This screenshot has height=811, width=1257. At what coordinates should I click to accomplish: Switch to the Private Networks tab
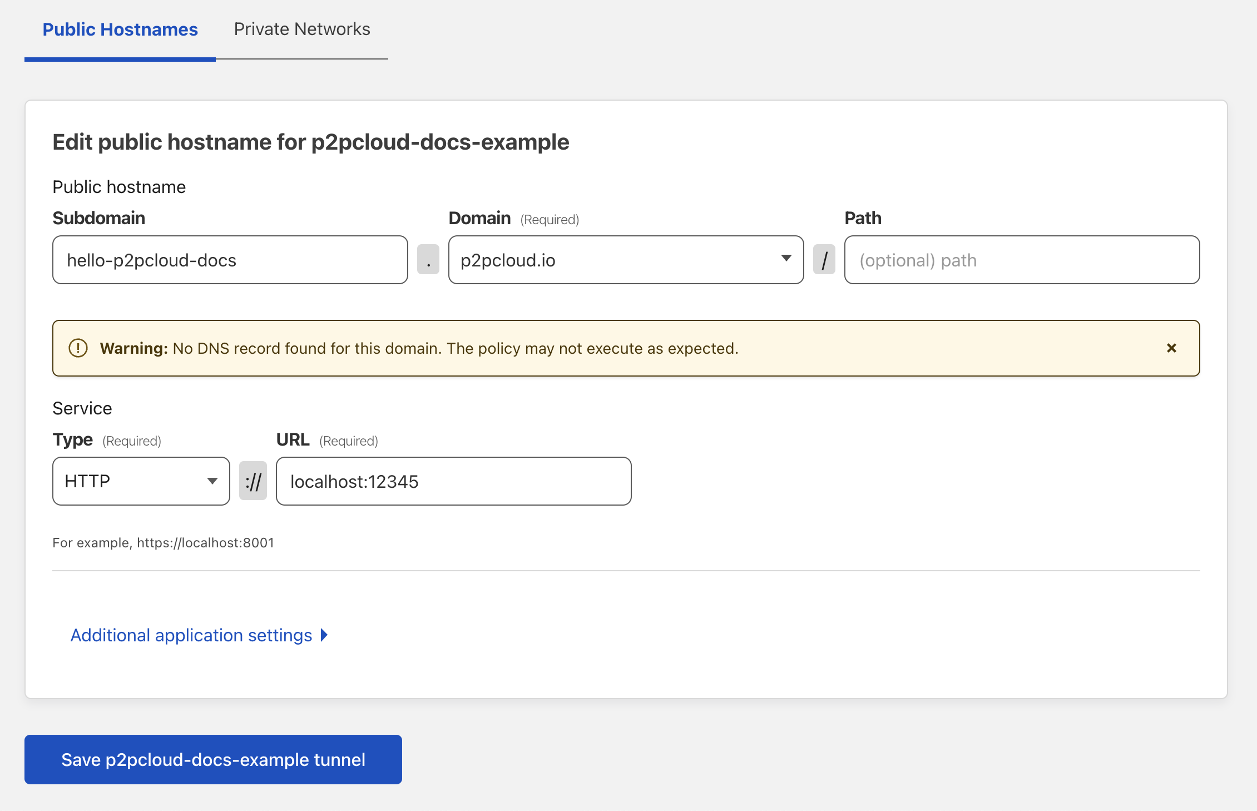coord(302,29)
